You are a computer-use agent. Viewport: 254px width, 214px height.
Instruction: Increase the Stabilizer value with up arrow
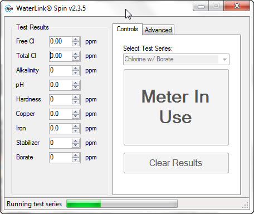coord(76,141)
